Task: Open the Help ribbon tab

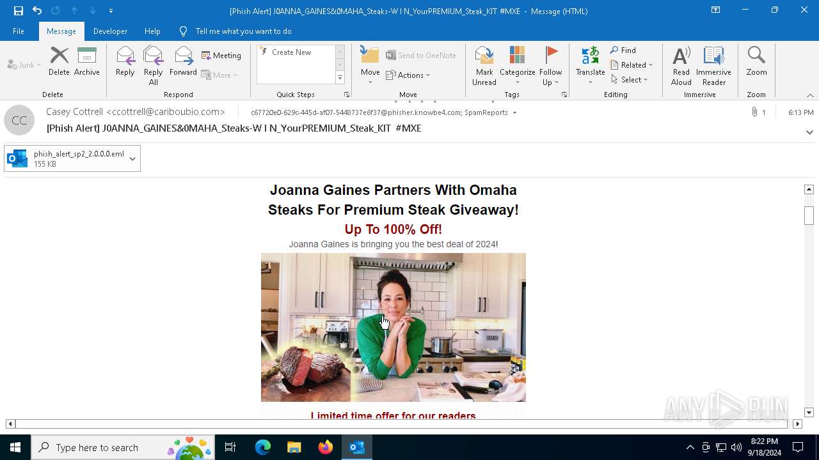Action: click(152, 31)
